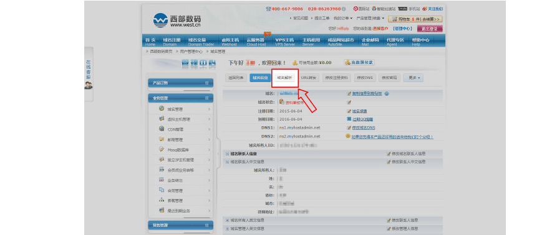The image size is (557, 235).
Task: Click the 修改域名联系人信息 link
Action: point(409,154)
